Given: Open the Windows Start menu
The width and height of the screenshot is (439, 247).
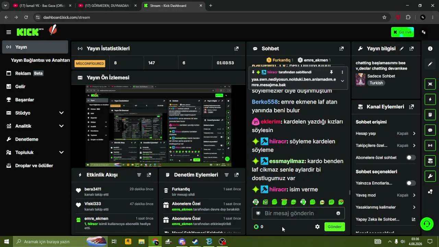Looking at the screenshot, I should pyautogui.click(x=7, y=242).
